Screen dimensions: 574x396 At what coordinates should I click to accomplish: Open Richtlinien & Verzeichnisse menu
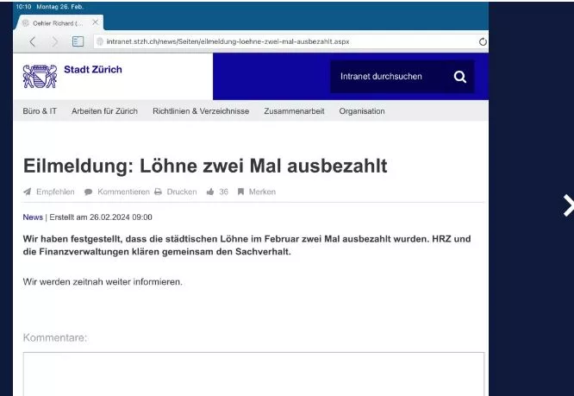coord(201,111)
